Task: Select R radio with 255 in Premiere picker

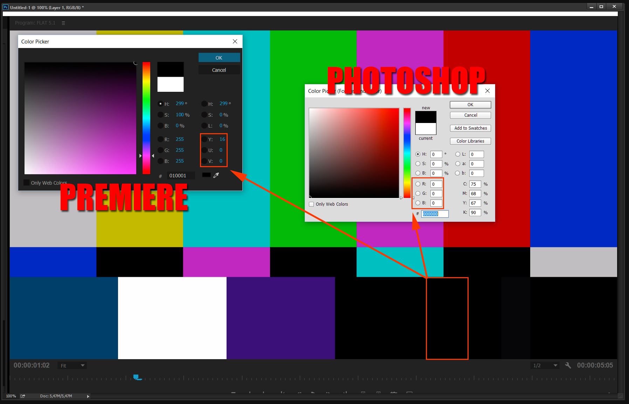Action: 160,139
